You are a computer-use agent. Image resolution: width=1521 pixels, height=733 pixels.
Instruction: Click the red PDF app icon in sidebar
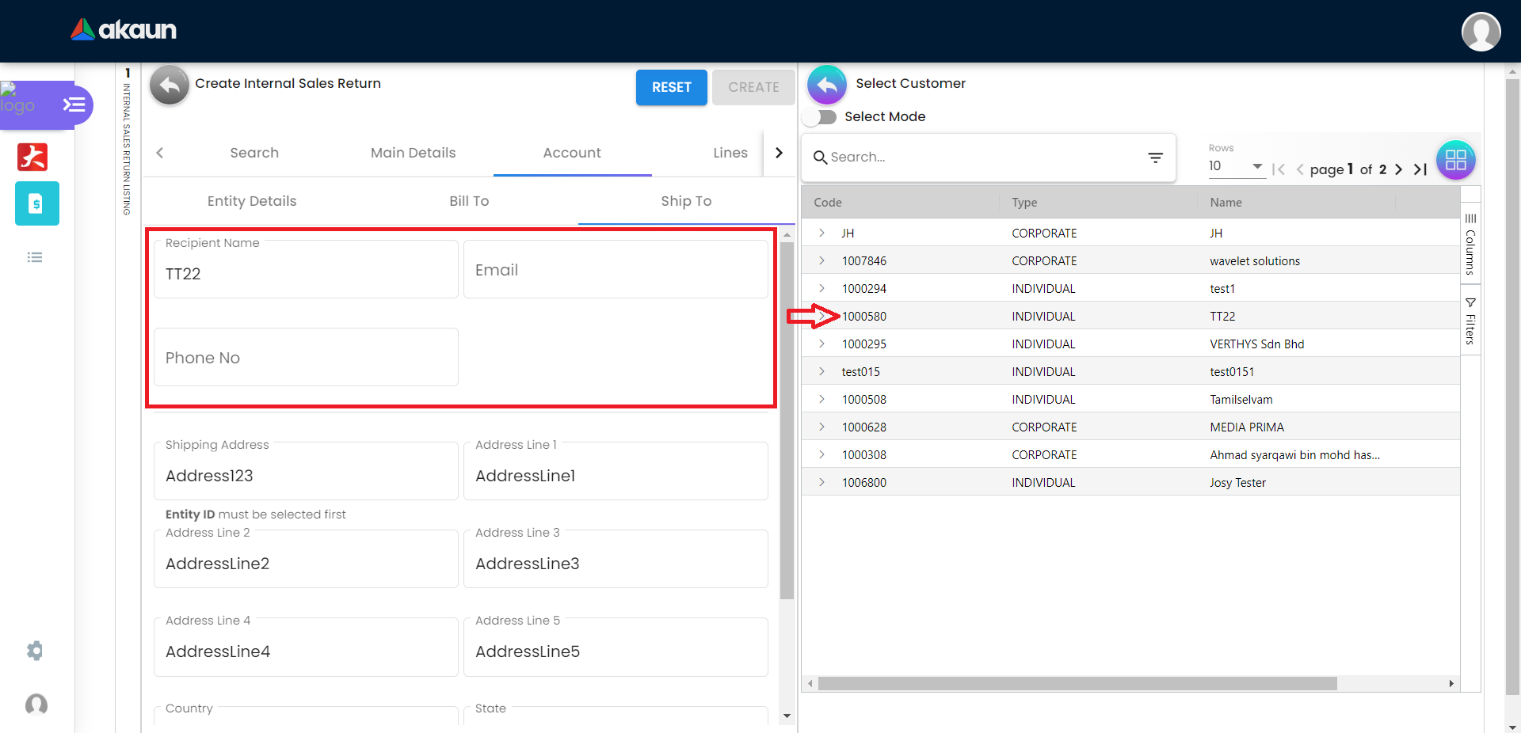(32, 157)
